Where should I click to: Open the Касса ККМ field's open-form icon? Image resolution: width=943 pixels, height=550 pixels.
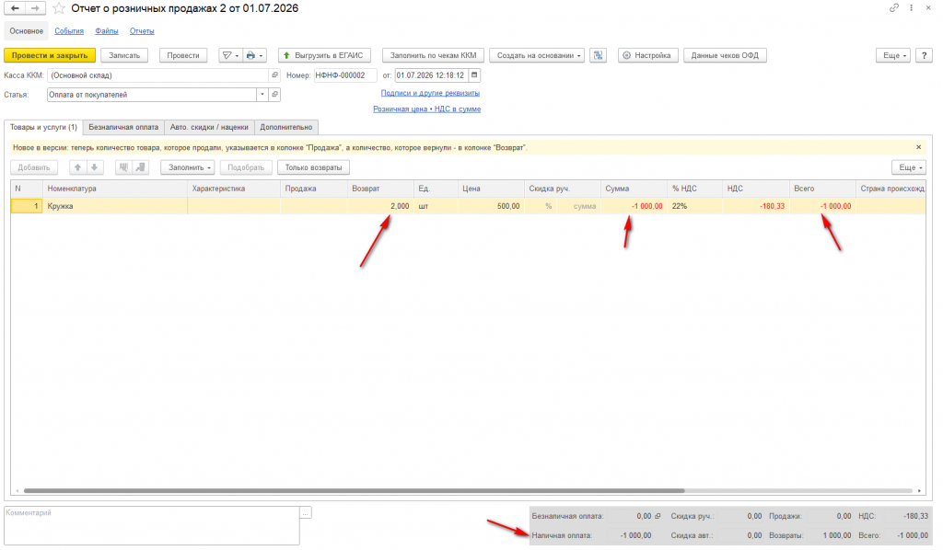tap(274, 75)
